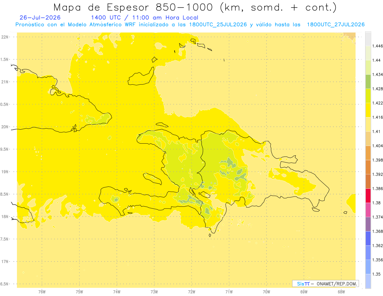The image size is (383, 296).
Task: Pick the bright yellow legend band 1.416–1.422
Action: point(368,110)
